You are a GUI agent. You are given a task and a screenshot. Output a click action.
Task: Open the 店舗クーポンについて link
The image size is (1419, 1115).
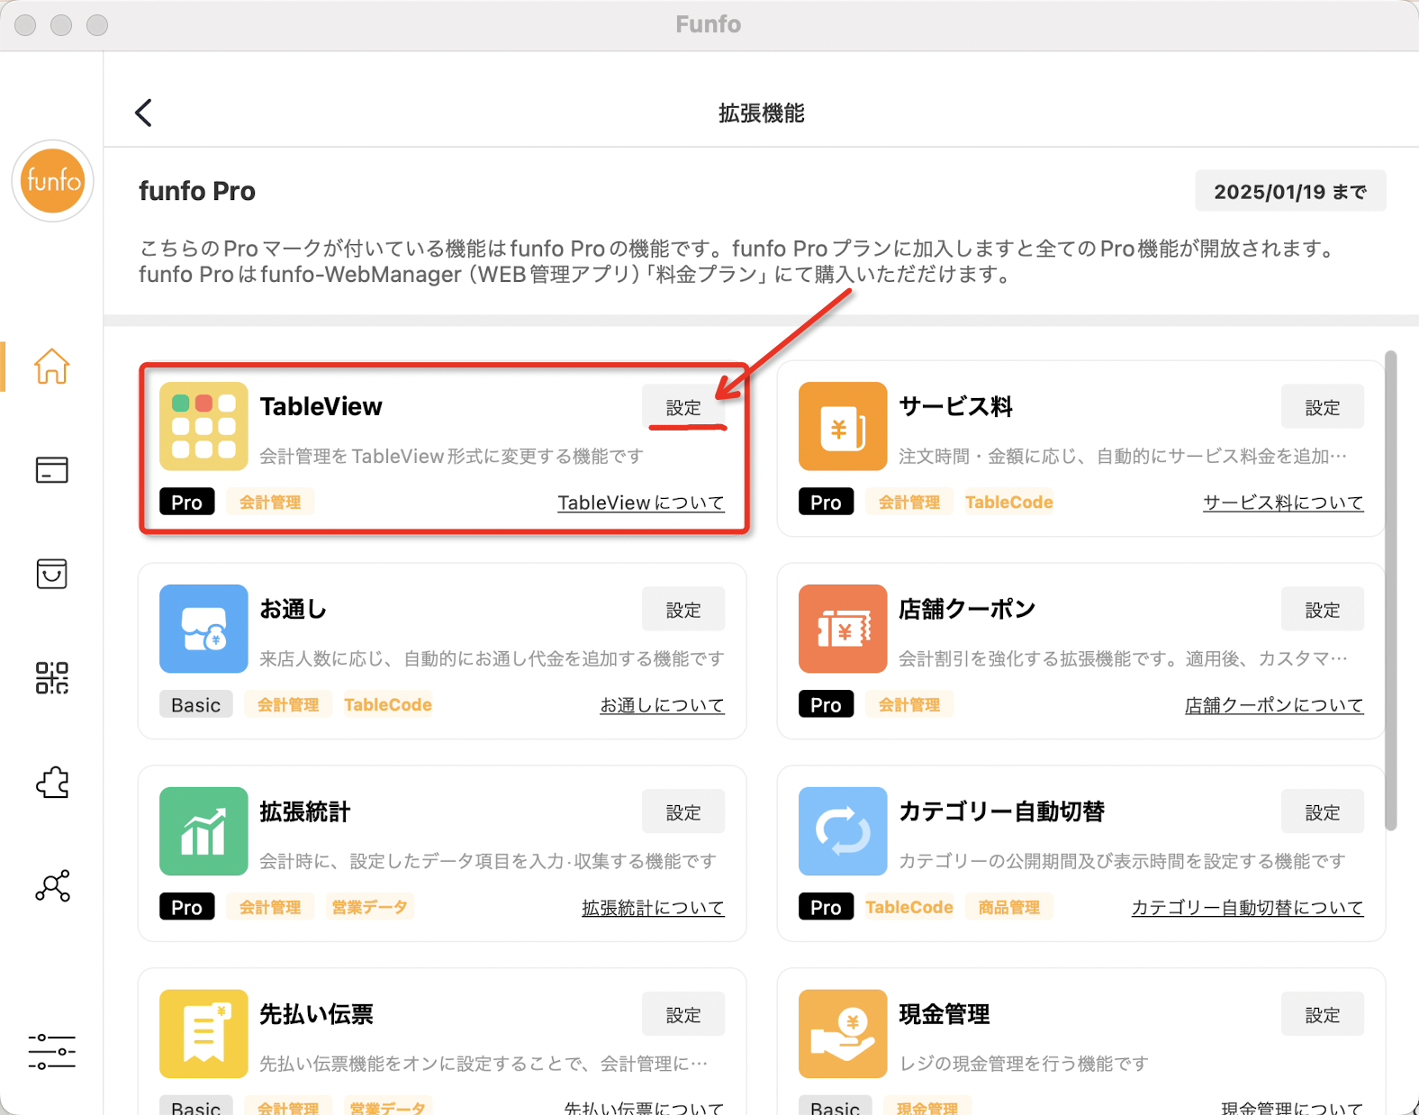[1274, 705]
